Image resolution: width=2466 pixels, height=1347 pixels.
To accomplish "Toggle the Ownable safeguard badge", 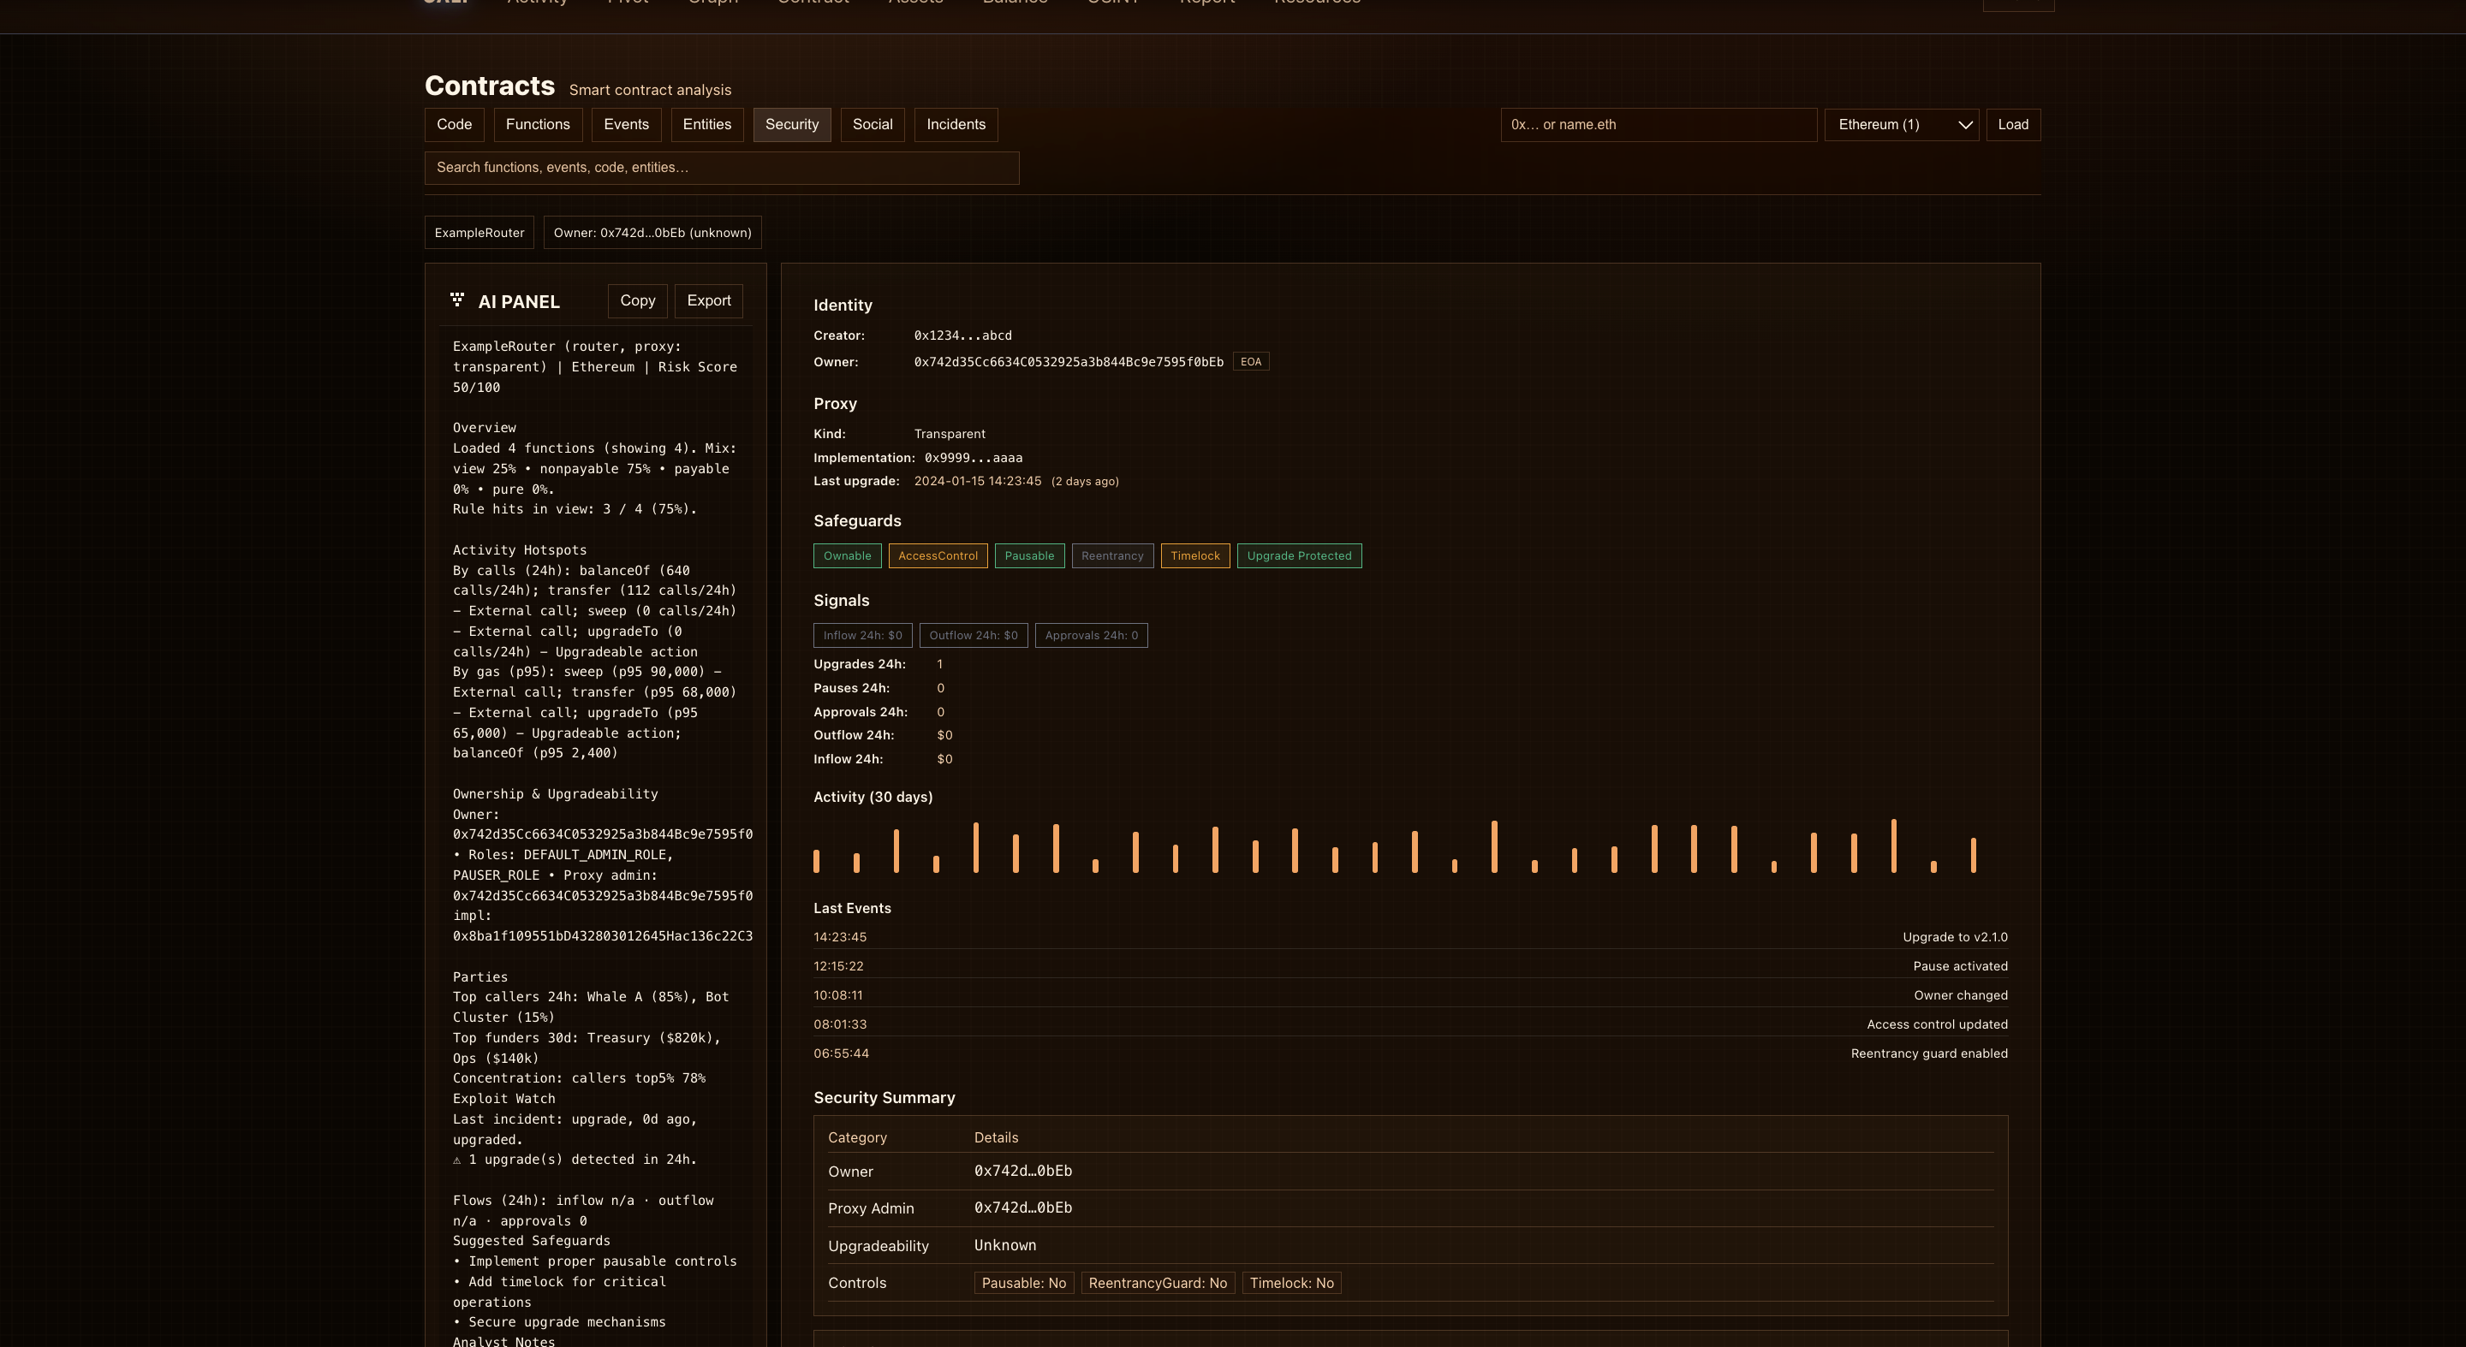I will [x=846, y=555].
